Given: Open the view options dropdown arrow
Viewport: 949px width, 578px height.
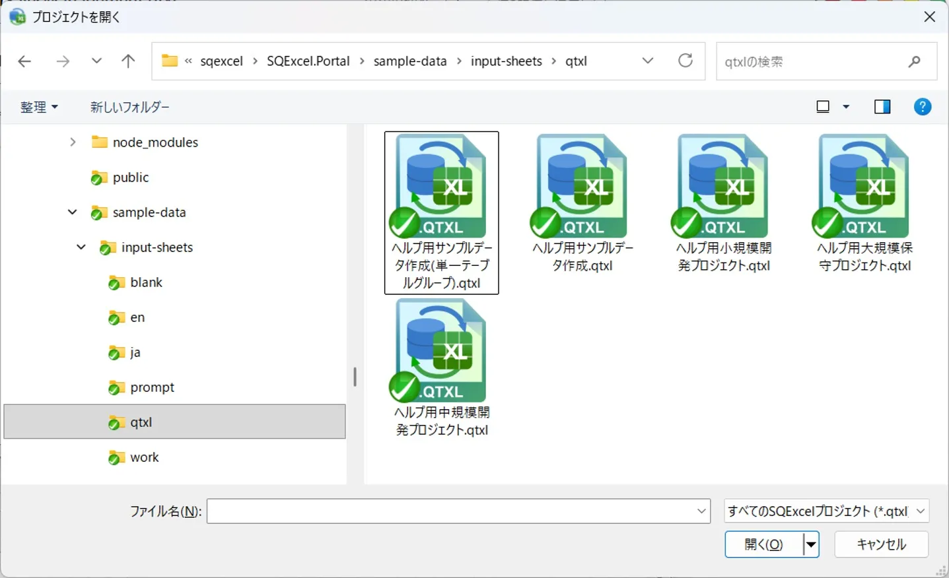Looking at the screenshot, I should tap(846, 107).
